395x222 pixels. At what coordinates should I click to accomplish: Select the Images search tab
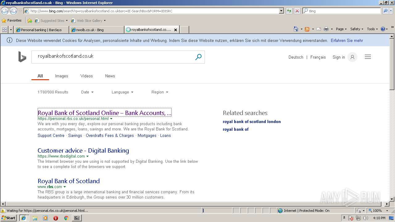point(61,76)
